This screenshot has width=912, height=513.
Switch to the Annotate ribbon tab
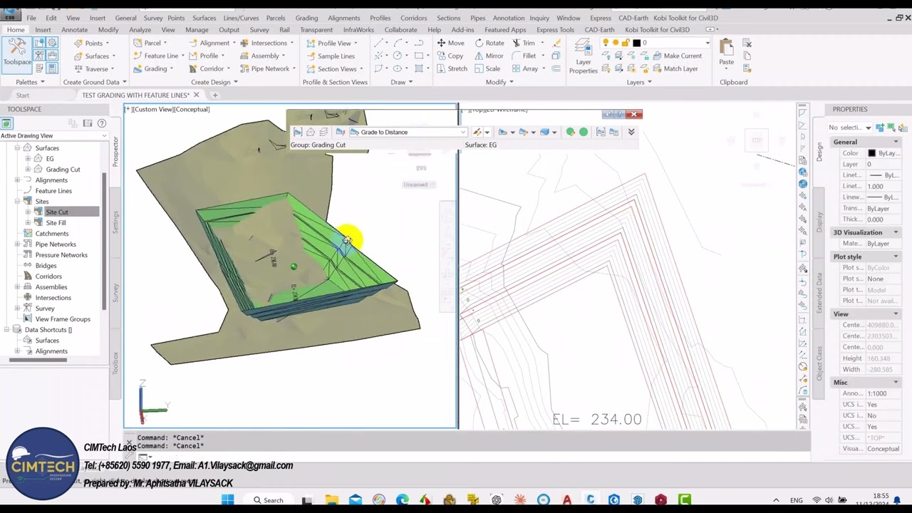74,30
